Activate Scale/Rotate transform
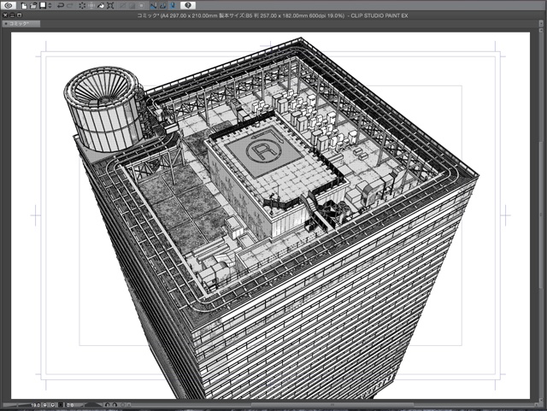The image size is (547, 411). tap(110, 6)
